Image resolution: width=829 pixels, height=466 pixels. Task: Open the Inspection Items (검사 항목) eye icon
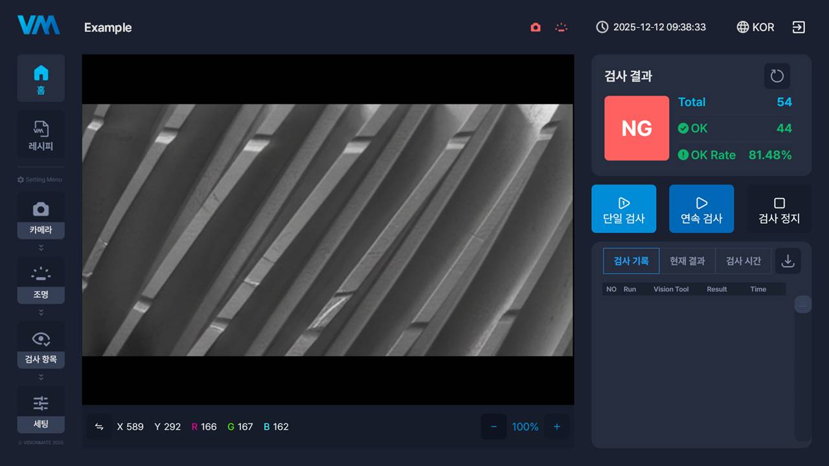[41, 339]
